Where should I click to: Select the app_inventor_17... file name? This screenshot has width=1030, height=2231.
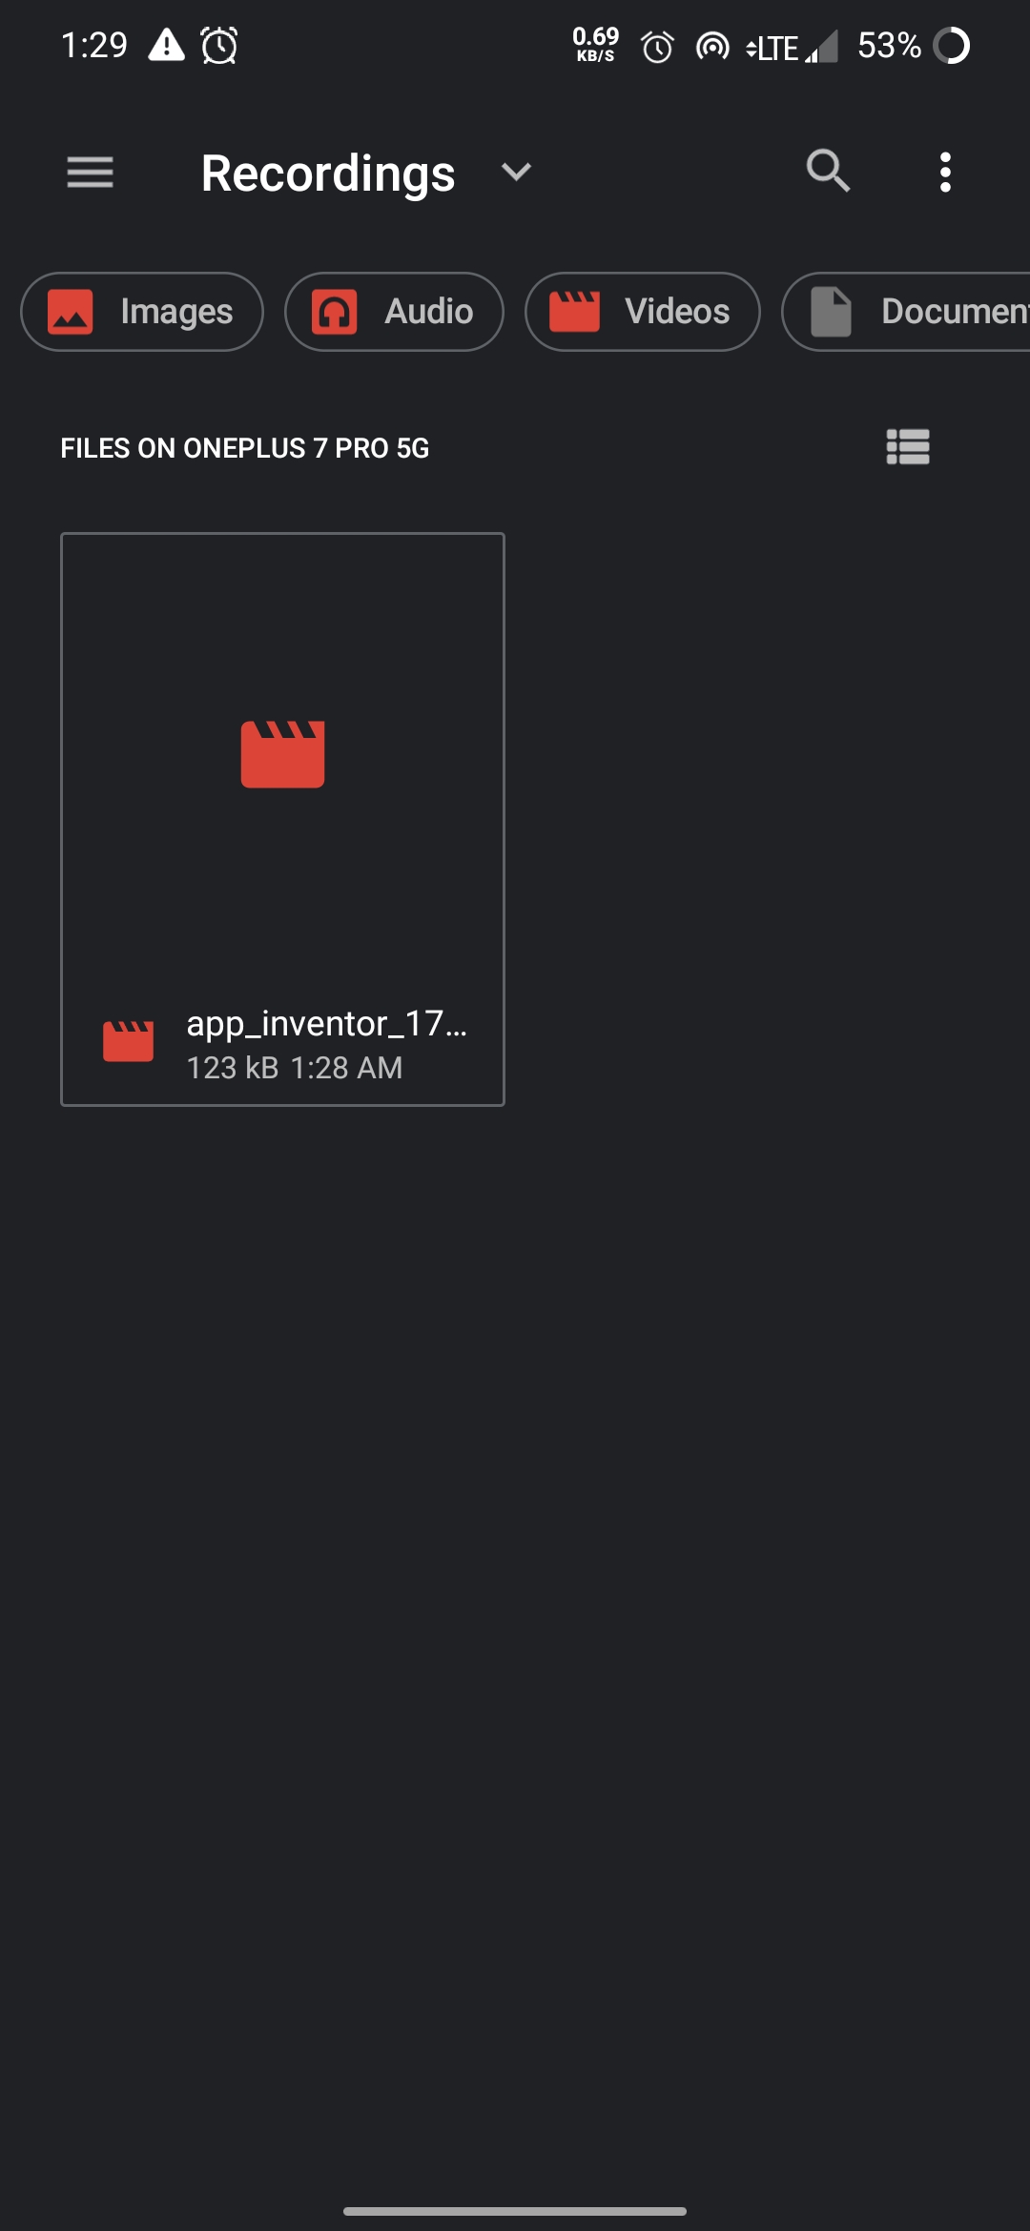[327, 1023]
